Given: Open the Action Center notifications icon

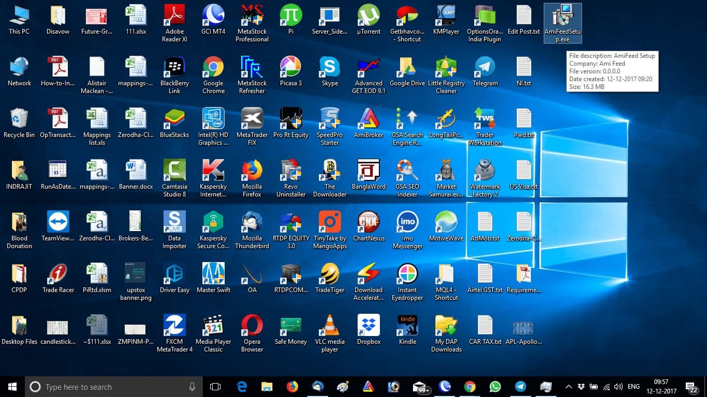Looking at the screenshot, I should click(691, 387).
